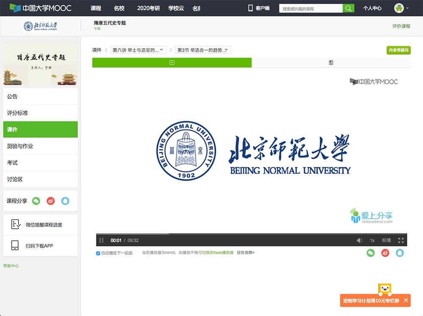Click the 客户端 phone icon

pyautogui.click(x=250, y=8)
